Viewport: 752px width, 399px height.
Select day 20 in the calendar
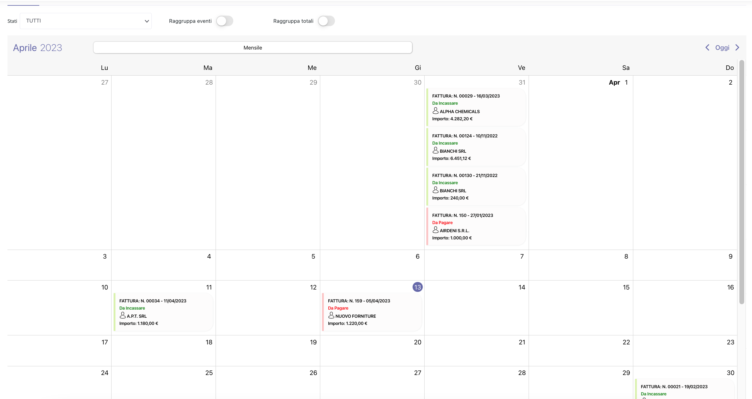(417, 342)
